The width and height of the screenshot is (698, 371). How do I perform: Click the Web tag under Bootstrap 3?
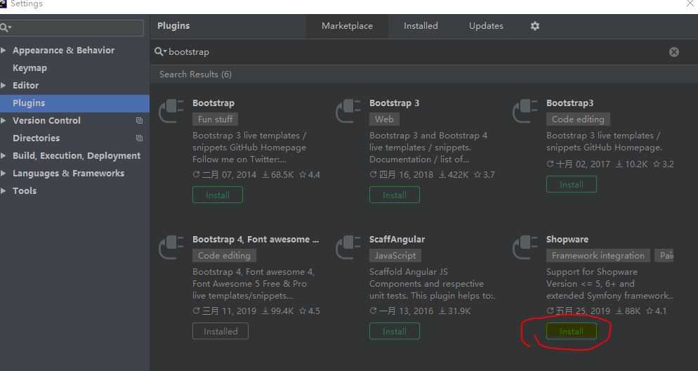[x=384, y=119]
